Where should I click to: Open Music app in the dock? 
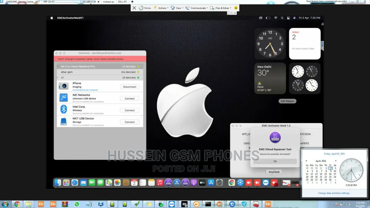pos(160,183)
